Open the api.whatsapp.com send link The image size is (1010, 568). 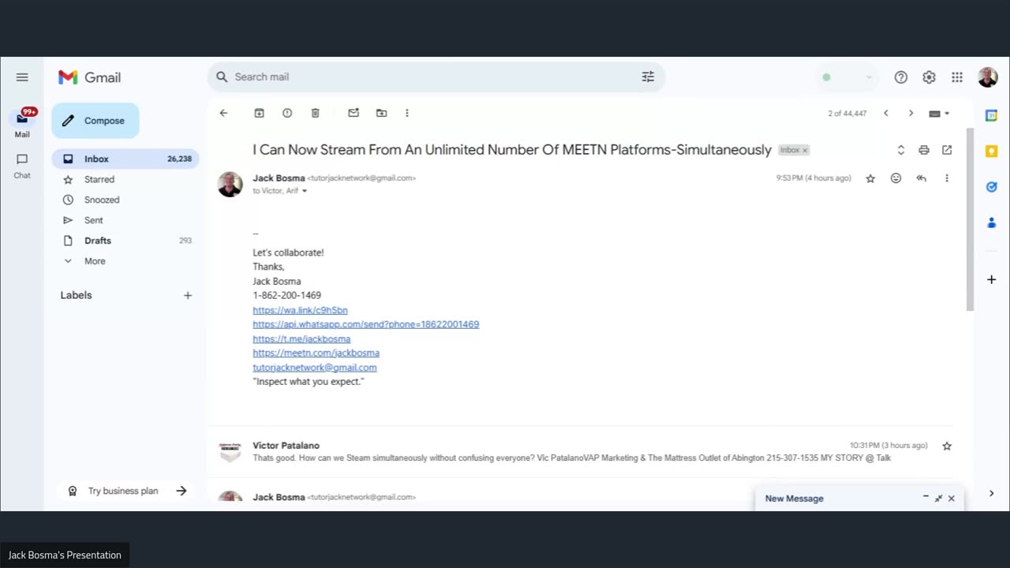click(x=365, y=324)
